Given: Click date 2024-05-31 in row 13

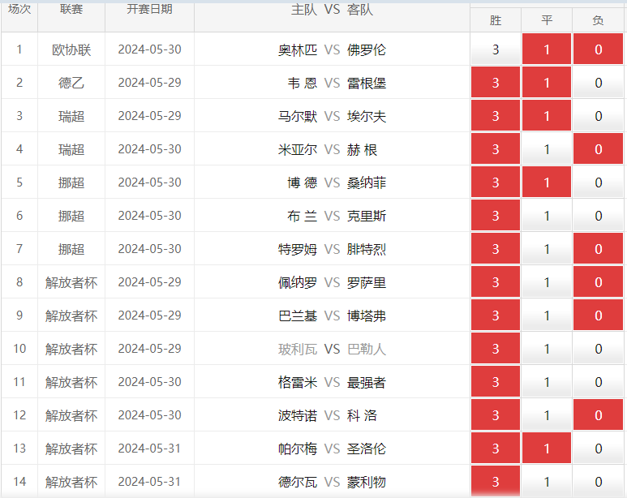Looking at the screenshot, I should coord(149,449).
